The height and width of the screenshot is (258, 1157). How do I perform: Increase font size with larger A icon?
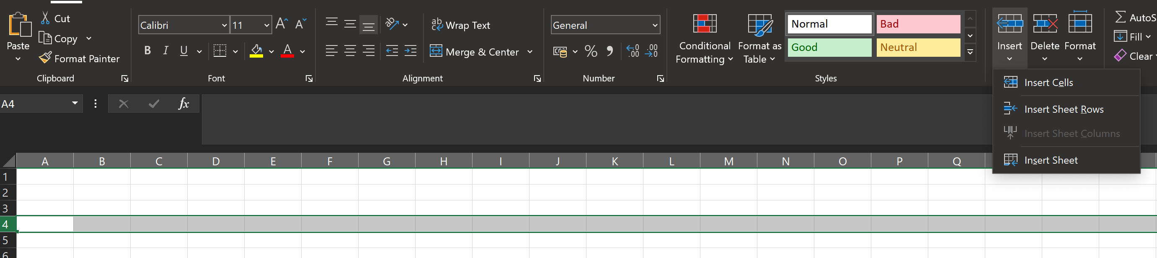(x=282, y=24)
